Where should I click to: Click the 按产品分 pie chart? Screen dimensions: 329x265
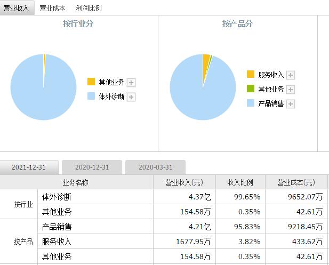tap(203, 87)
